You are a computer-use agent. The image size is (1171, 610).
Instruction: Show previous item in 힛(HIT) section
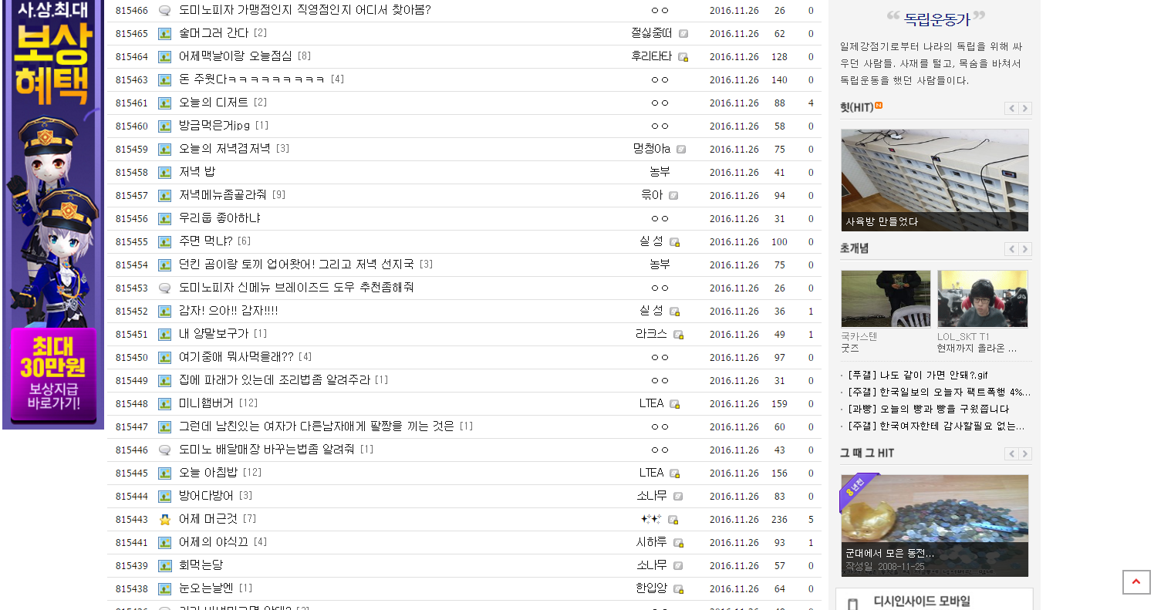point(1011,109)
